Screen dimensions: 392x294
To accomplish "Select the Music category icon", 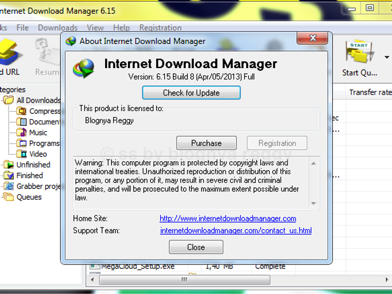I will tap(22, 132).
